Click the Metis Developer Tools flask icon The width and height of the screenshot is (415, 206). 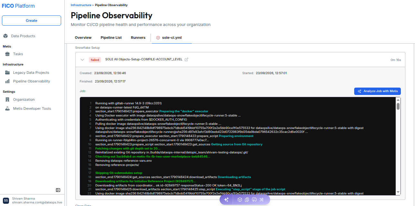tap(7, 108)
